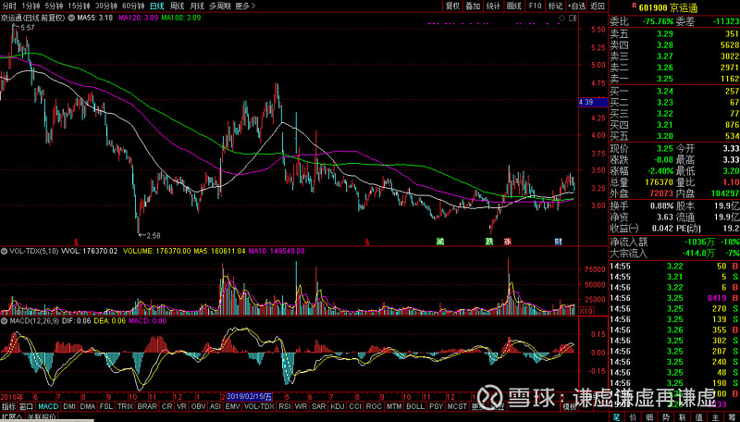Open the 窗口 window menu
The image size is (740, 422).
click(x=26, y=406)
